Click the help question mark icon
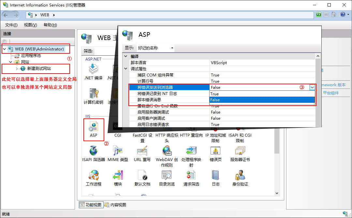The height and width of the screenshot is (218, 352). click(x=343, y=15)
